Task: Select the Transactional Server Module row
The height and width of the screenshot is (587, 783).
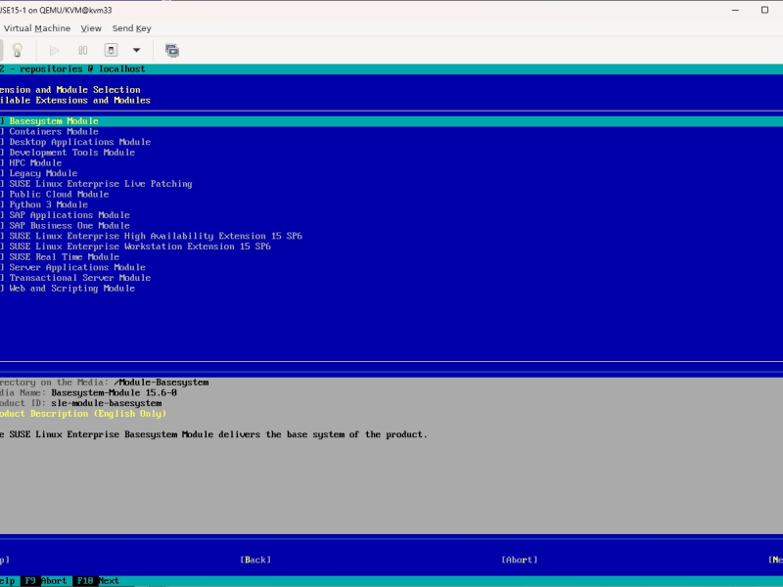Action: tap(391, 278)
